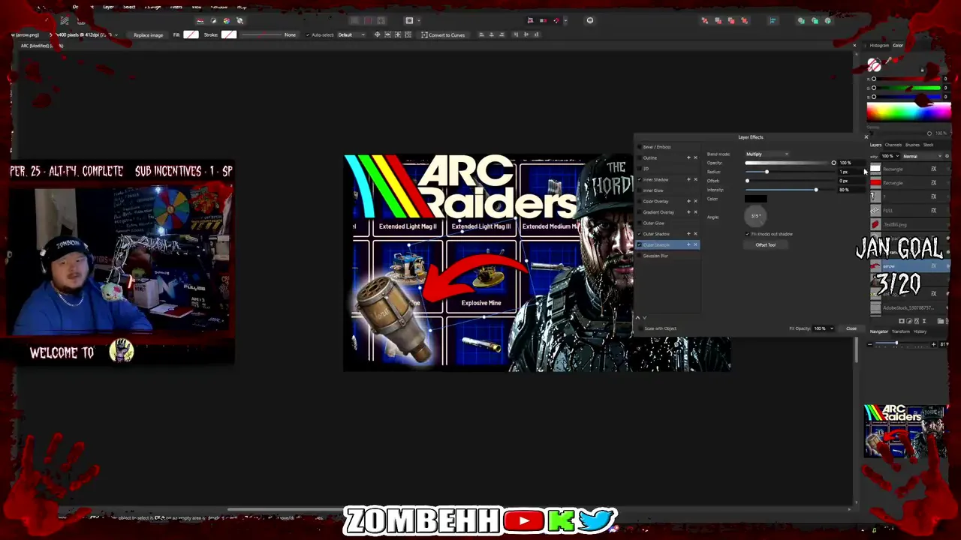The width and height of the screenshot is (961, 540).
Task: Remove Gradient Overlay with its X icon
Action: [x=695, y=212]
